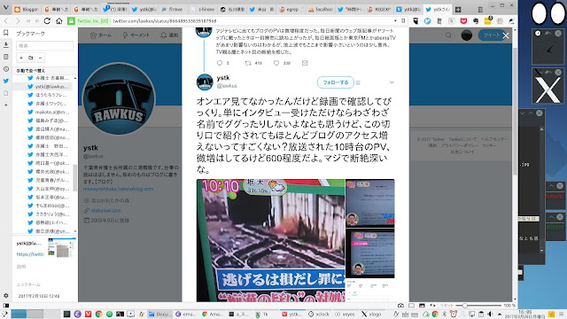
Task: Click the Pocket extension icon
Action: (463, 21)
